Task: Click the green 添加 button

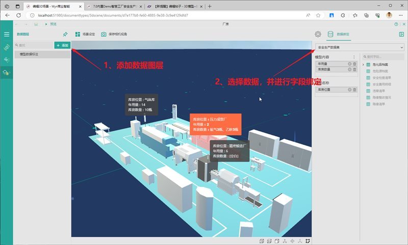Action: [x=62, y=45]
